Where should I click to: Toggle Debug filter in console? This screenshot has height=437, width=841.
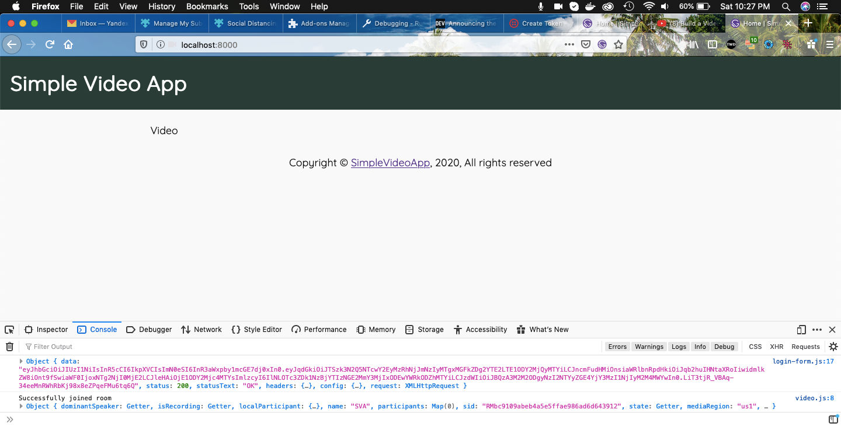(x=724, y=347)
